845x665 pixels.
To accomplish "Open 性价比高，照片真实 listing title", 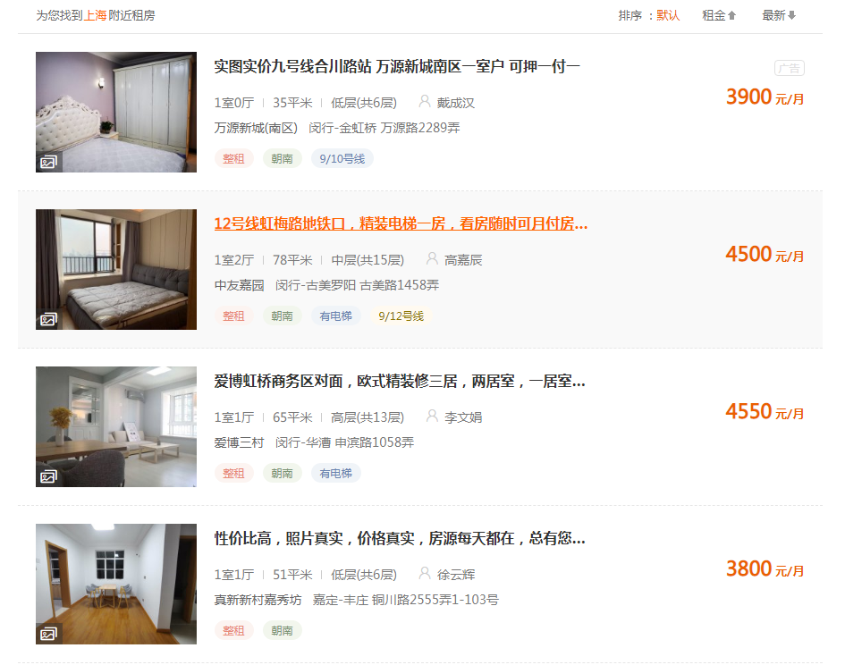I will (x=400, y=538).
